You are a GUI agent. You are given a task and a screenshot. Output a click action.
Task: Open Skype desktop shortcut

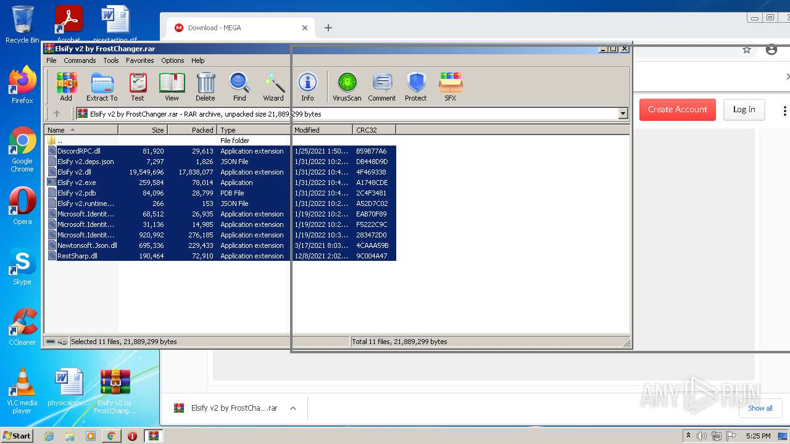(22, 268)
